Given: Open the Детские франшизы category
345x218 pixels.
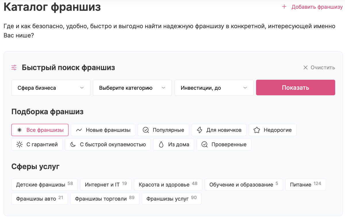Looking at the screenshot, I should click(44, 184).
